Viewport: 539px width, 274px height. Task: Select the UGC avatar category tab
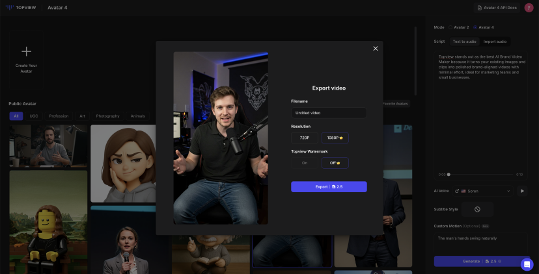(x=34, y=116)
